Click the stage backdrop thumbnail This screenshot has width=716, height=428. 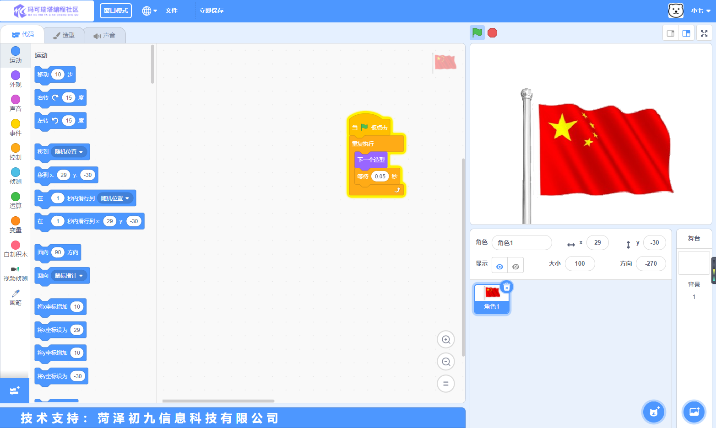click(694, 263)
